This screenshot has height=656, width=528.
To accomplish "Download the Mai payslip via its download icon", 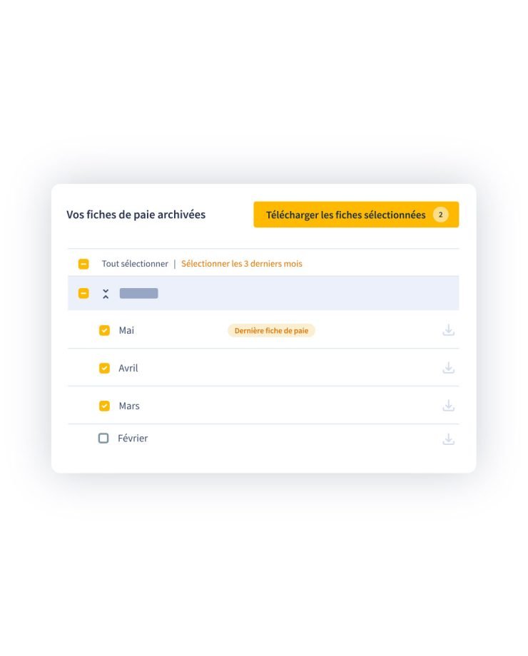I will click(x=449, y=330).
